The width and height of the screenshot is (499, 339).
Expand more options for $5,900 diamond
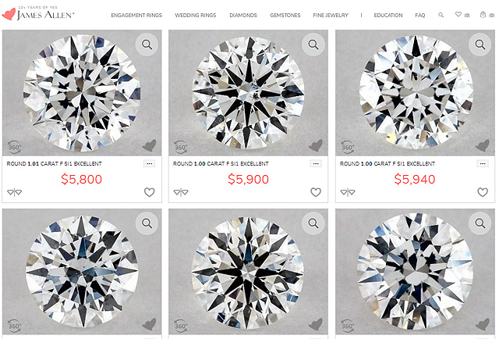(x=315, y=164)
